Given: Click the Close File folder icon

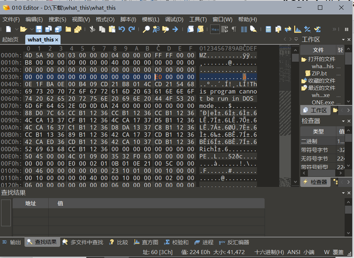Looking at the screenshot, I should [68, 29].
